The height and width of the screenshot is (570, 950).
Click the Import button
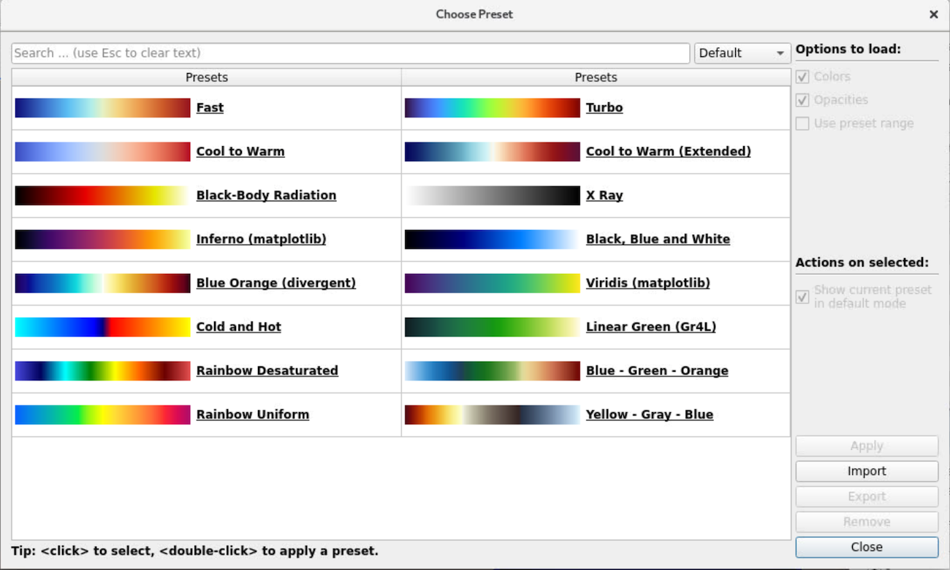click(867, 471)
